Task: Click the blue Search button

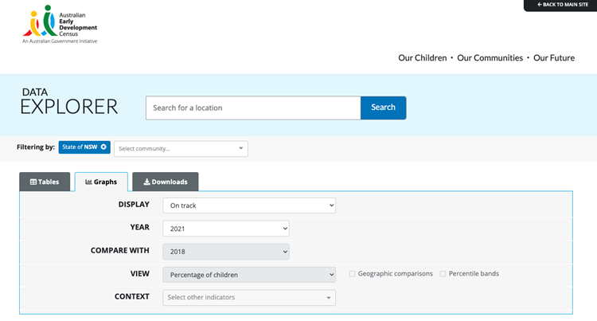Action: click(384, 108)
